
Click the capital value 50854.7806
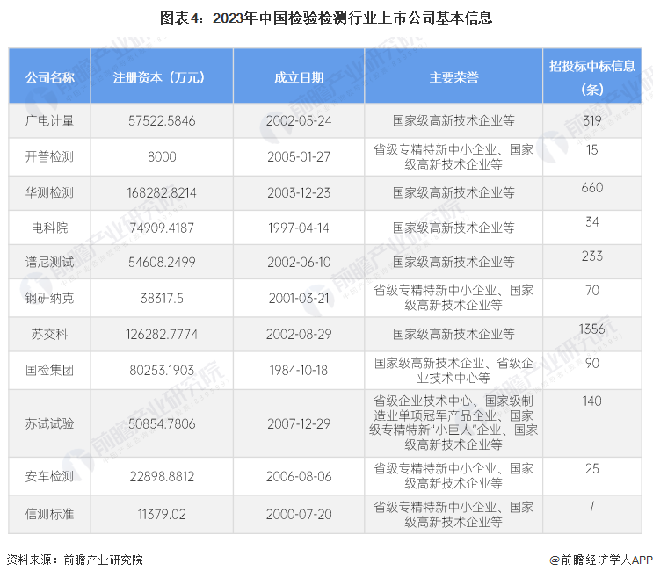pos(162,423)
